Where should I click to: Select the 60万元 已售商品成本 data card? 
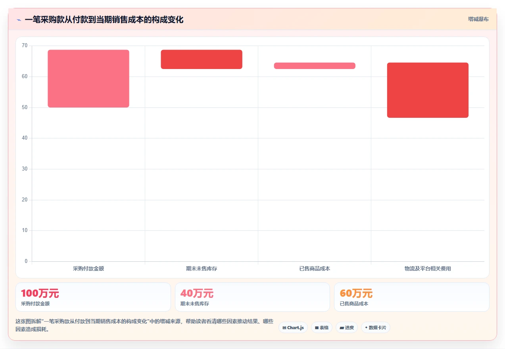tap(411, 297)
